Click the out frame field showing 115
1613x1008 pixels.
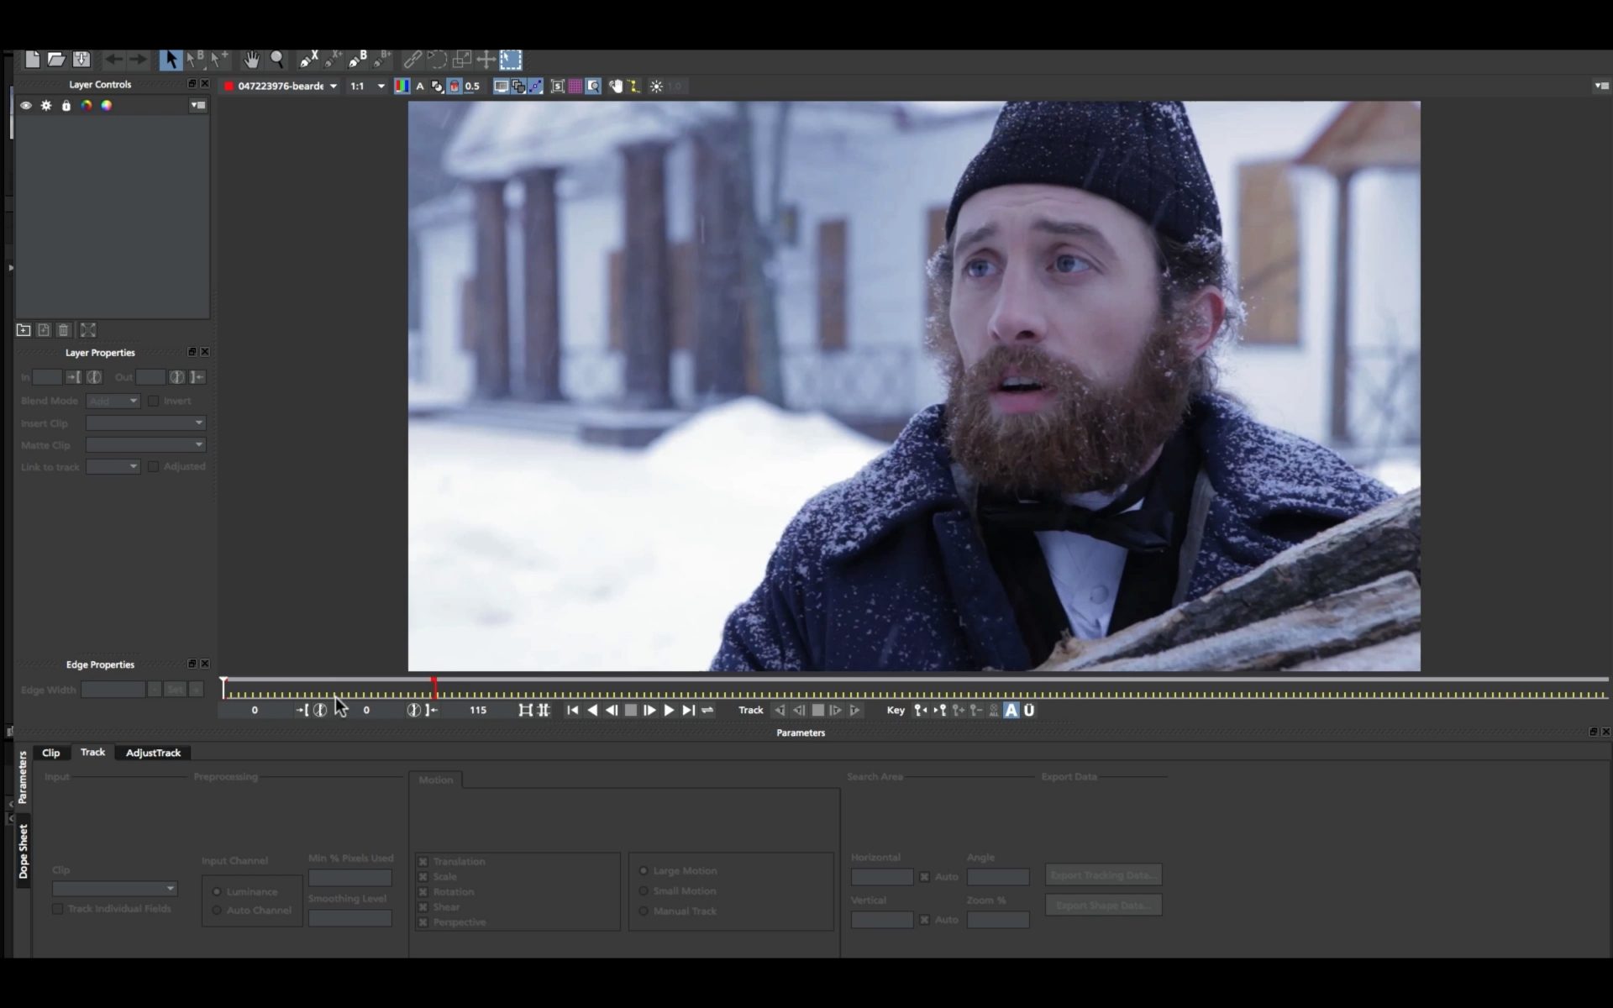[x=478, y=711]
